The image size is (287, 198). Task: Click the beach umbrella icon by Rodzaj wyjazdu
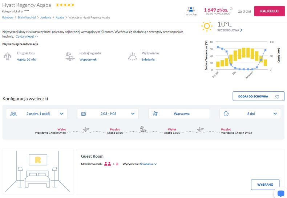coord(70,56)
